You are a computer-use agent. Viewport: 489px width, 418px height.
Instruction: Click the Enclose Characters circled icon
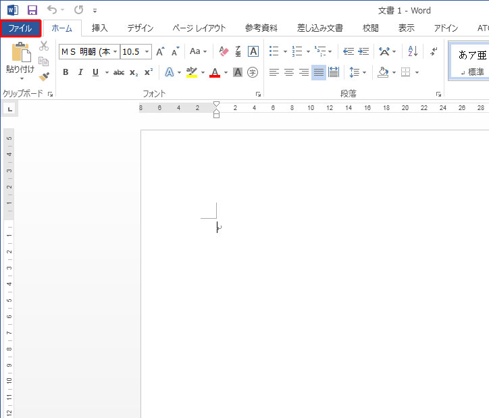253,72
